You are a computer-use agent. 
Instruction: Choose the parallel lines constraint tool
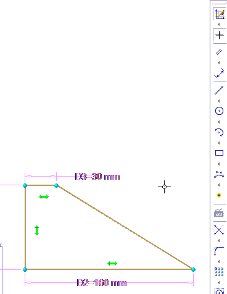tap(219, 52)
